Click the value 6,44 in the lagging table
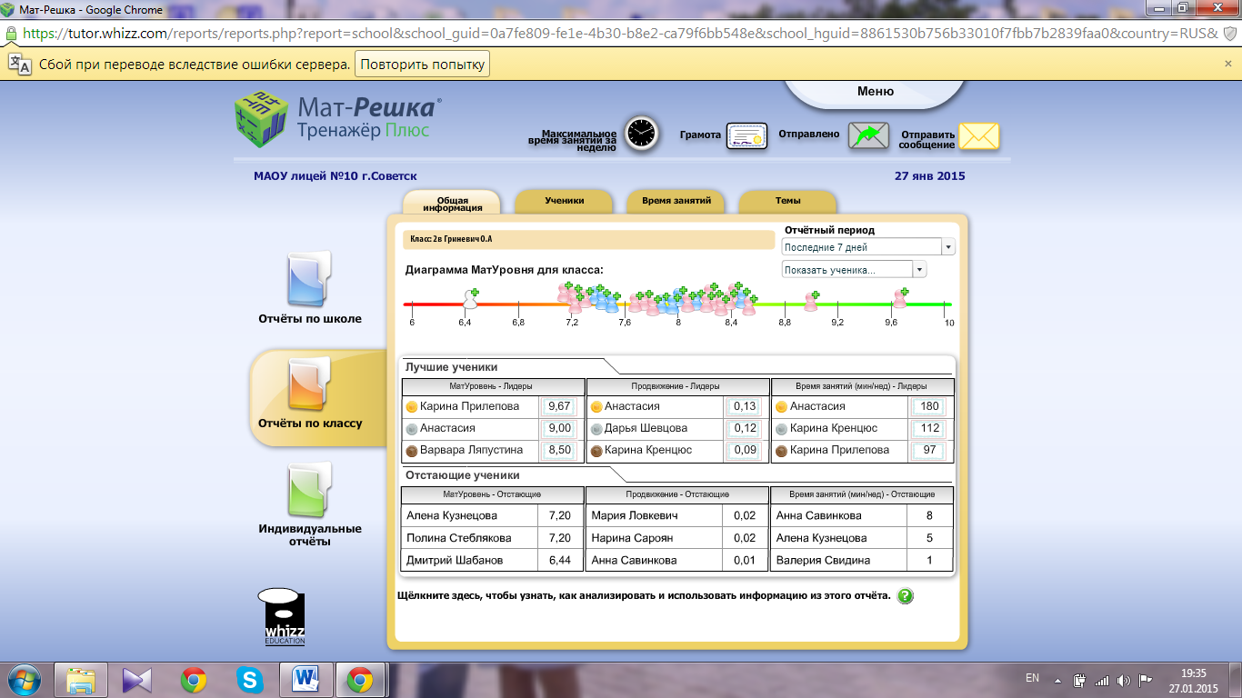 tap(560, 560)
